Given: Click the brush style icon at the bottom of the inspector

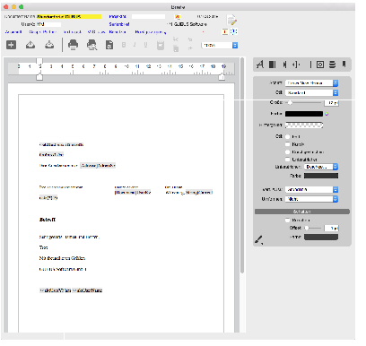Looking at the screenshot, I should 259,239.
